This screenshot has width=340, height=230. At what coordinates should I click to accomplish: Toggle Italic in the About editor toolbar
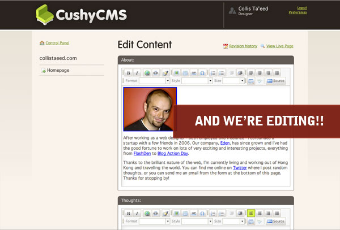137,73
